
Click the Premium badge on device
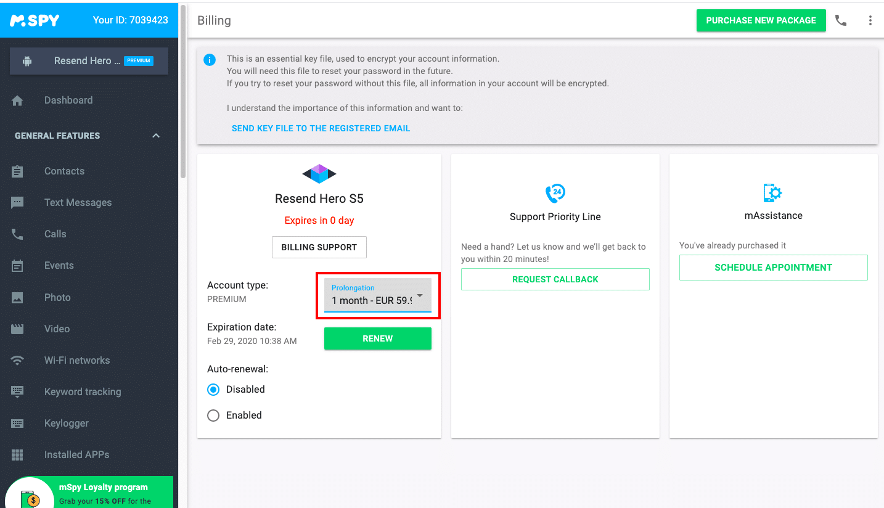click(139, 61)
